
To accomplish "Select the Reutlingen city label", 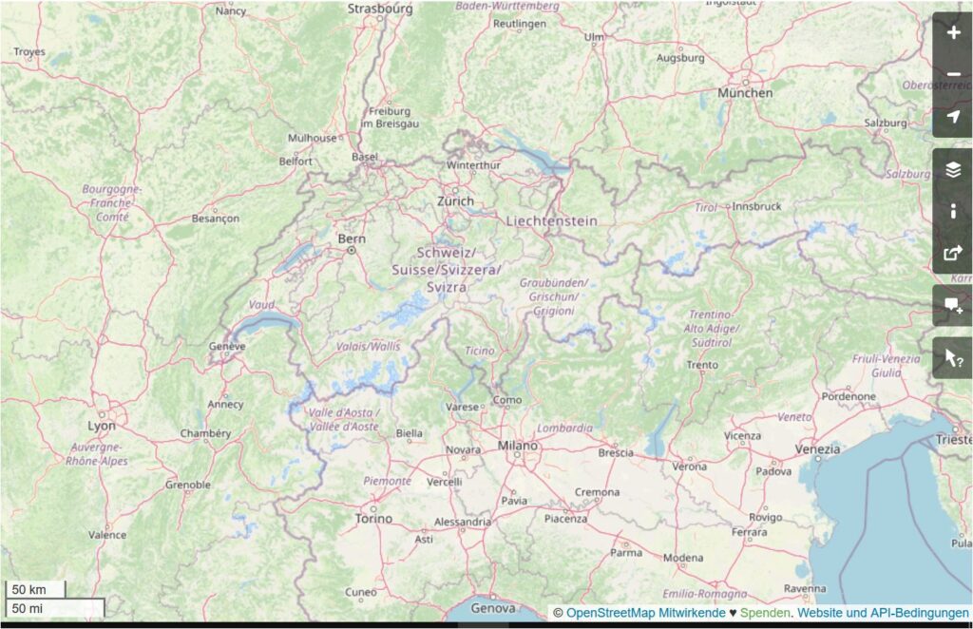I will 520,24.
